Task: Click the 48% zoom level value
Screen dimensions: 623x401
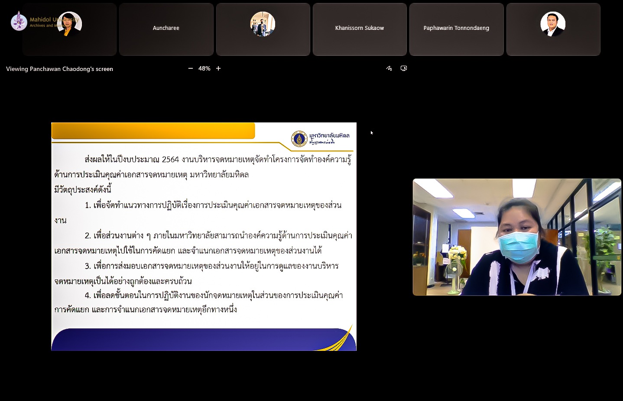Action: [x=204, y=68]
